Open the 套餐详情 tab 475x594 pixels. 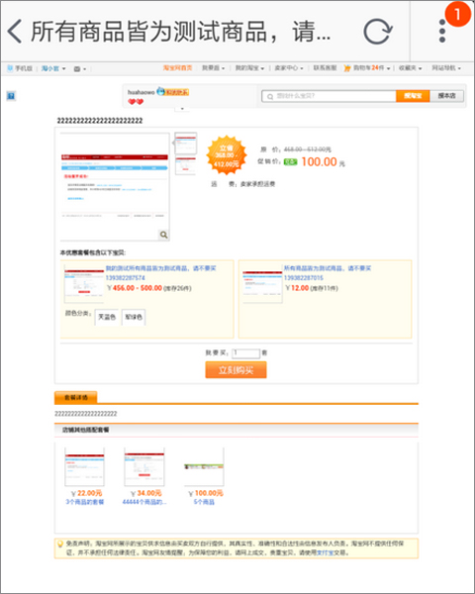pos(76,397)
